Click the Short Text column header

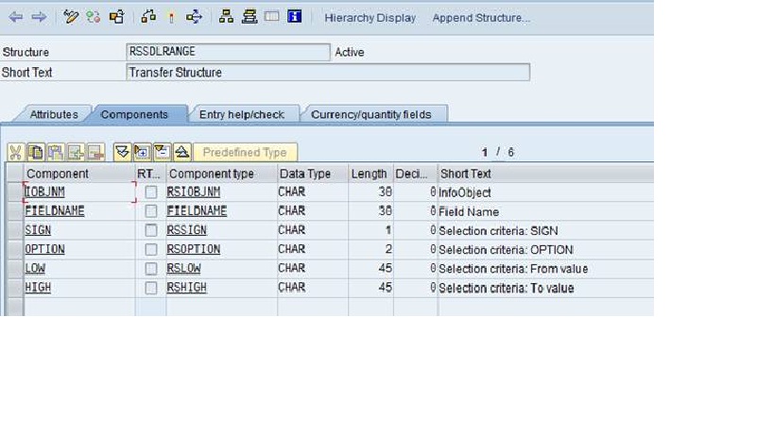coord(546,174)
